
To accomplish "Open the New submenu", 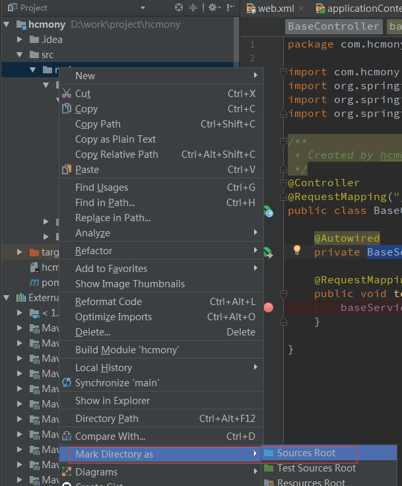I will tap(161, 76).
